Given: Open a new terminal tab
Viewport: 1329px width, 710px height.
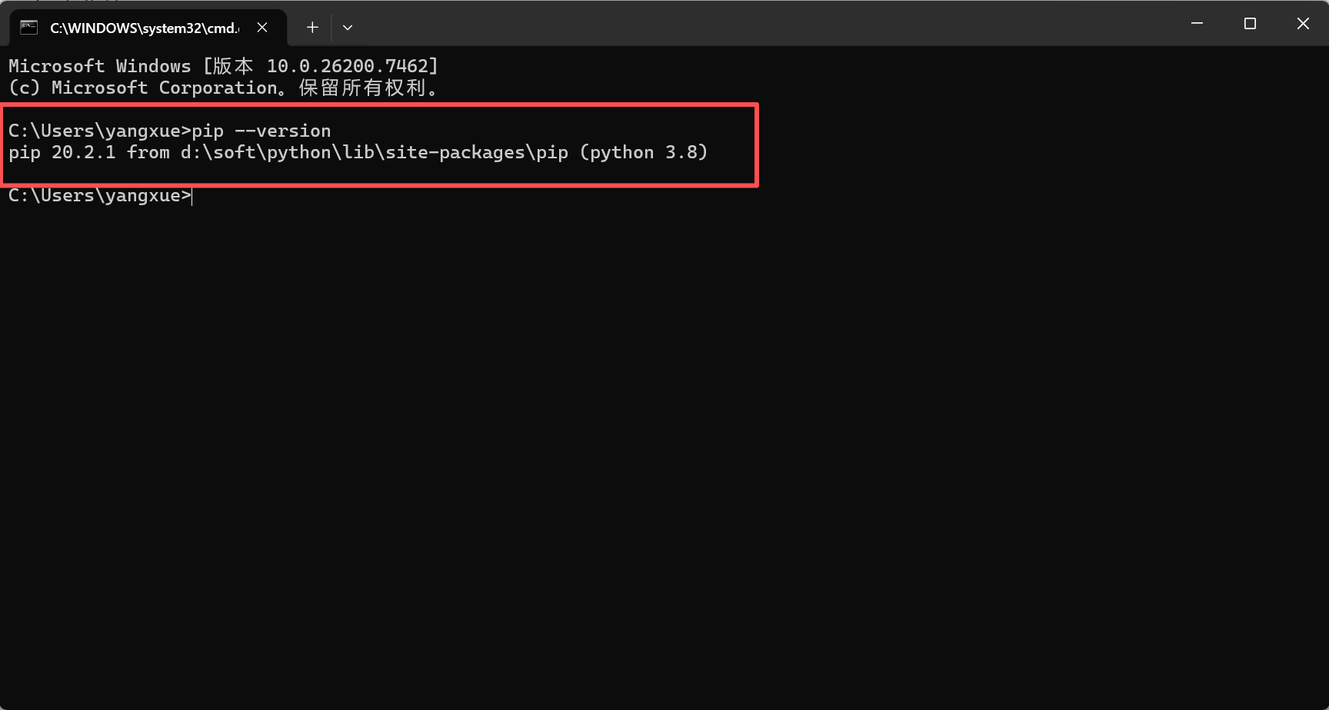Looking at the screenshot, I should [312, 27].
